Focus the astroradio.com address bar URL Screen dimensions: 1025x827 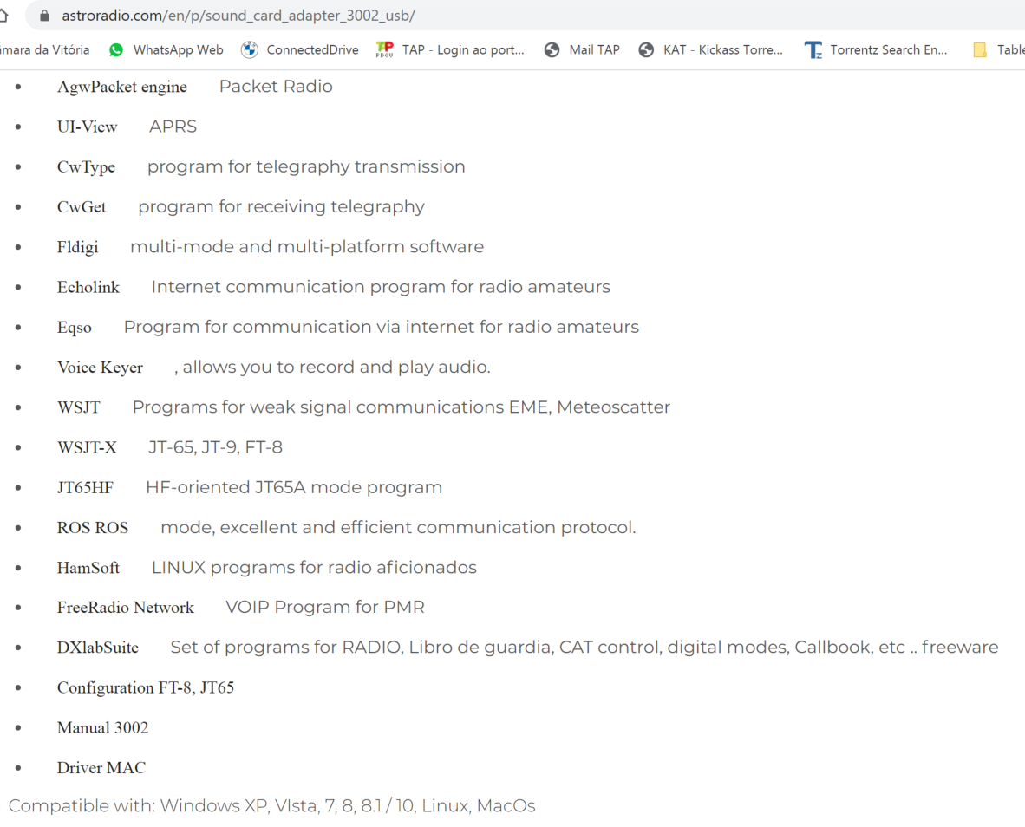(238, 16)
